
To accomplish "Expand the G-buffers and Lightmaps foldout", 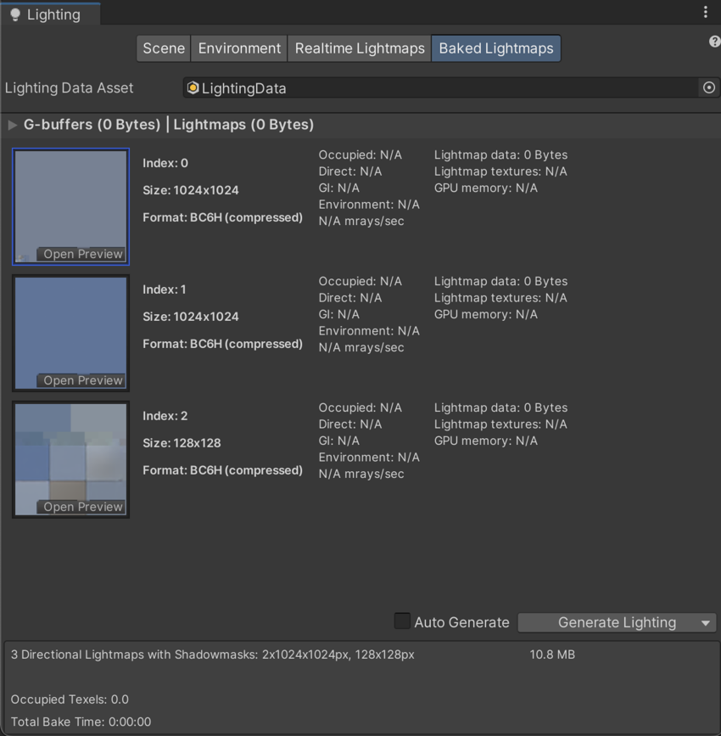I will [13, 125].
